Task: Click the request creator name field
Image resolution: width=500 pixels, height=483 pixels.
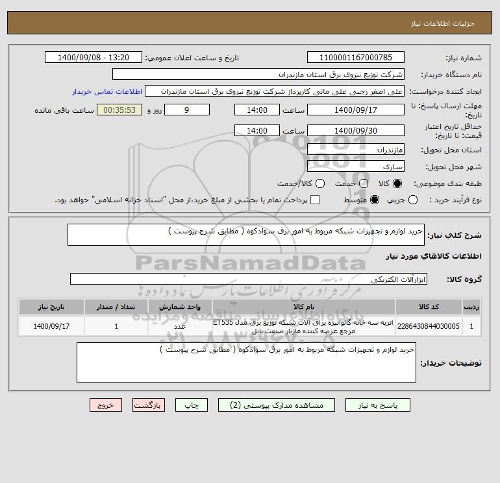Action: click(275, 91)
